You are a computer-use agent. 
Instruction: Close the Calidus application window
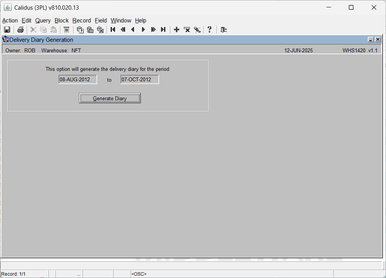tap(374, 7)
